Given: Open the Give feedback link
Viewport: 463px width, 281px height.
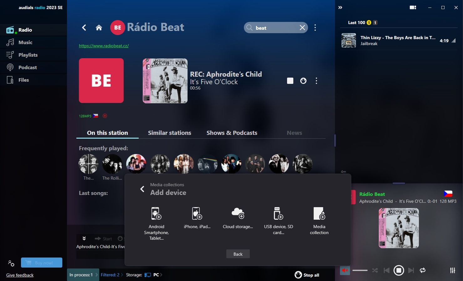Looking at the screenshot, I should [x=20, y=275].
